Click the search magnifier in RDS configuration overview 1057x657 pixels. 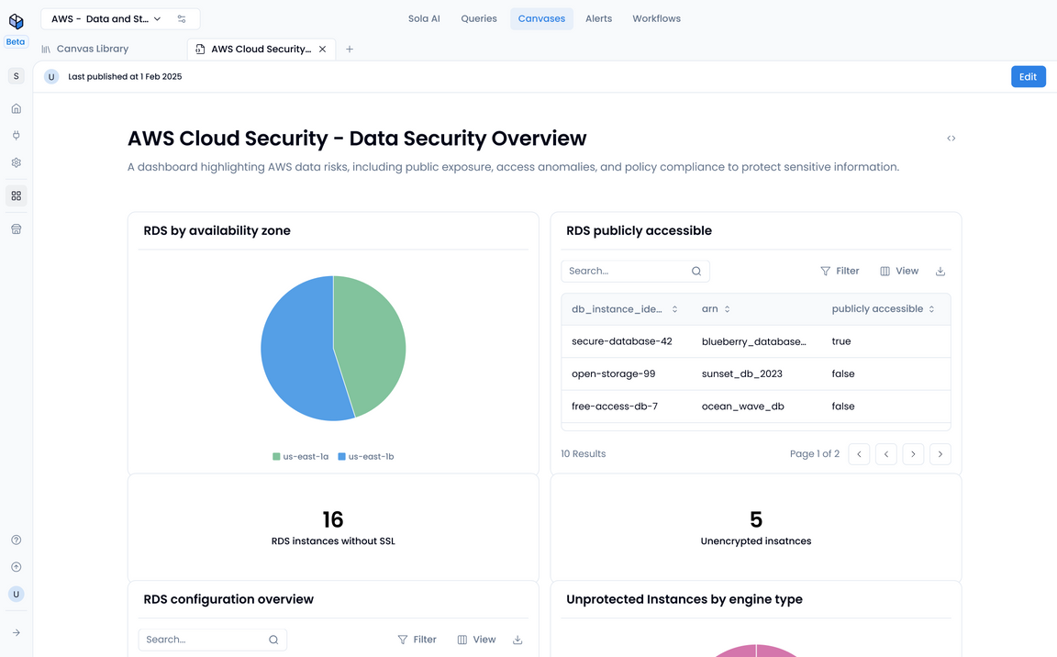pos(273,640)
